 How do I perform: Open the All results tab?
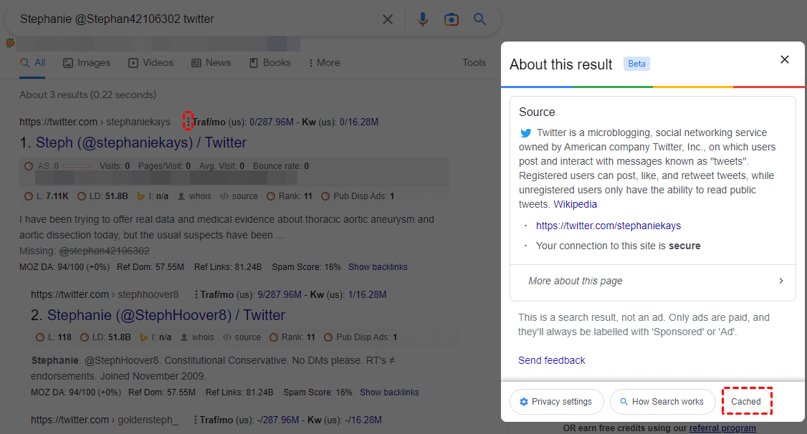(33, 63)
